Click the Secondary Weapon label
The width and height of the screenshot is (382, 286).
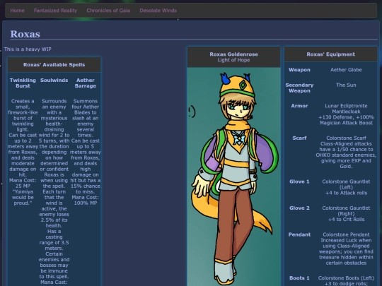[x=299, y=88]
